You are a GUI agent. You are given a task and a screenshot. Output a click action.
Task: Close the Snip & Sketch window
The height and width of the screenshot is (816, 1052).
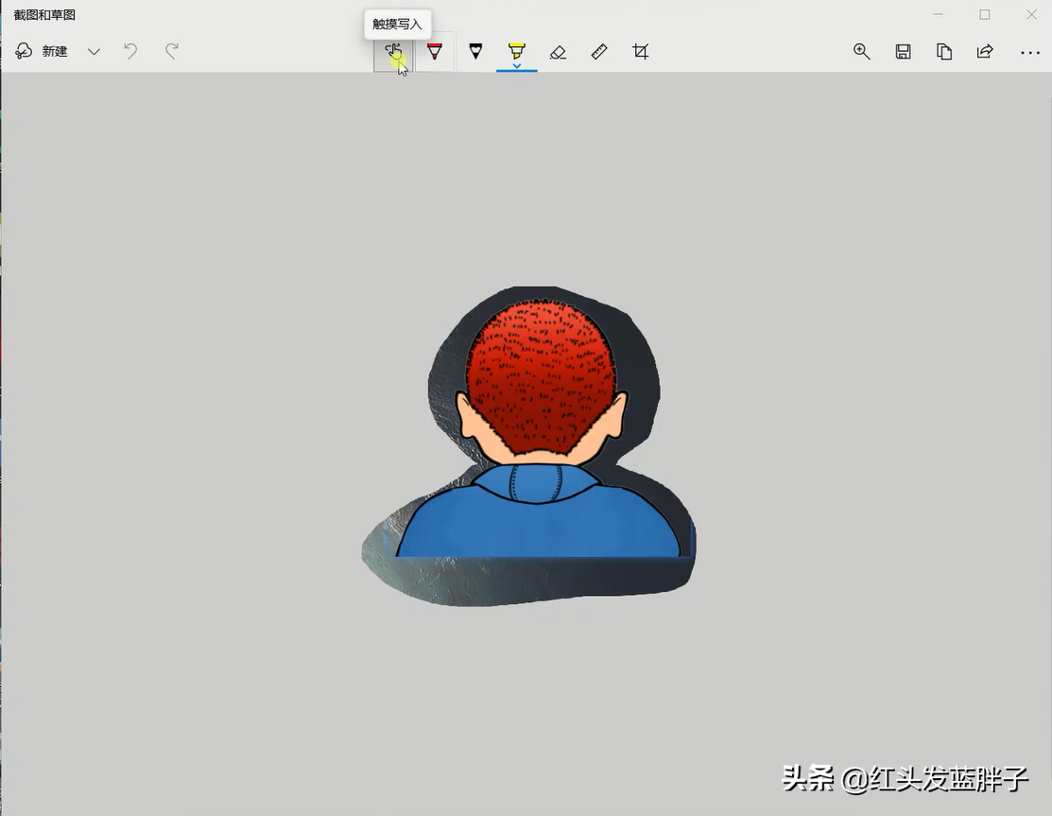coord(1031,15)
